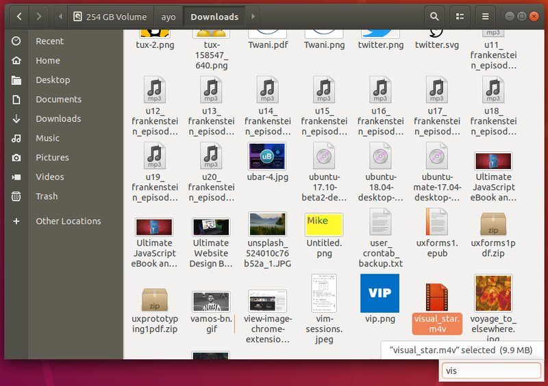Image resolution: width=548 pixels, height=386 pixels.
Task: Select the Untitled.png yellow thumbnail
Action: click(x=323, y=224)
